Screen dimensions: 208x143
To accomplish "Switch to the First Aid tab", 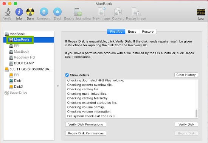I will tap(116, 32).
